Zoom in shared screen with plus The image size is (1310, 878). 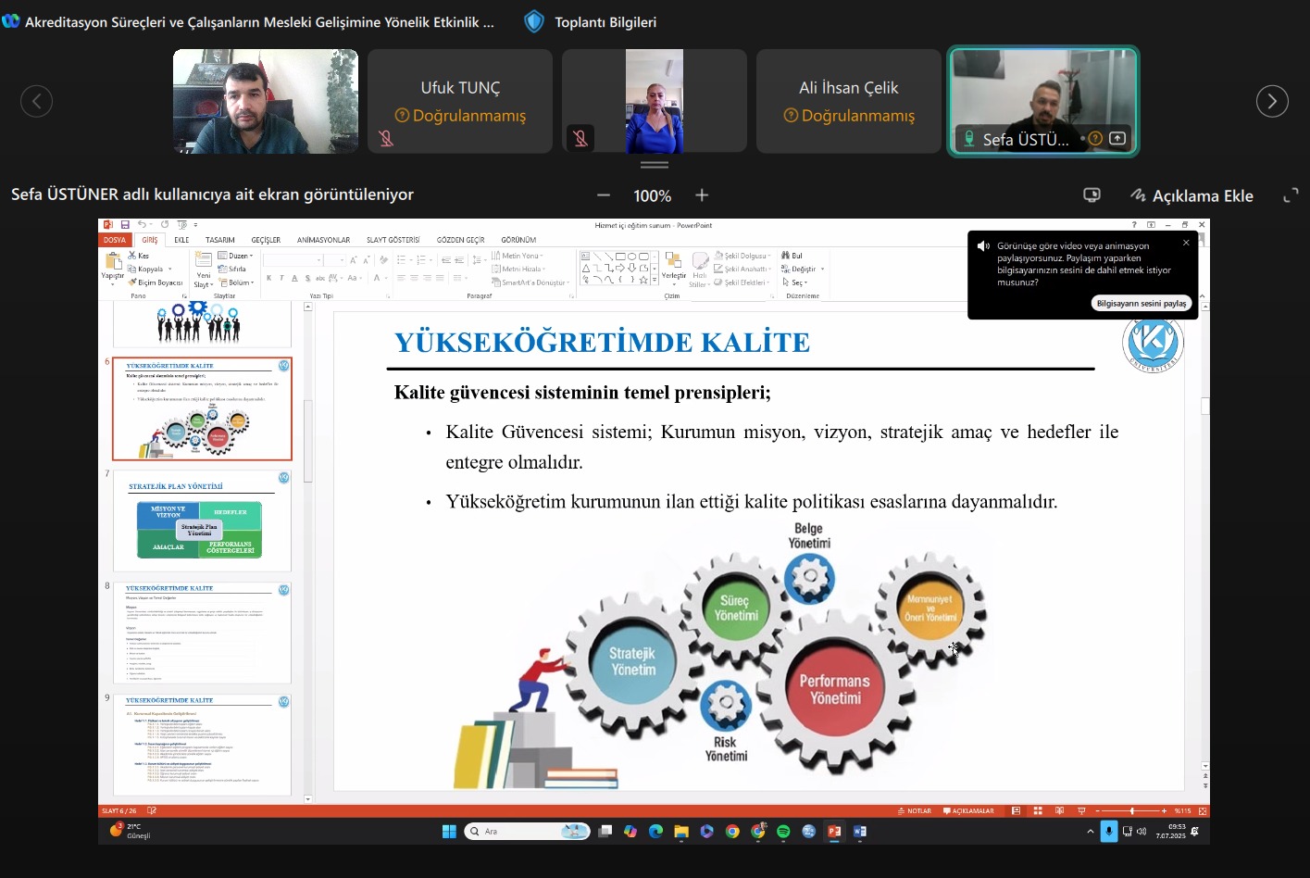point(702,195)
